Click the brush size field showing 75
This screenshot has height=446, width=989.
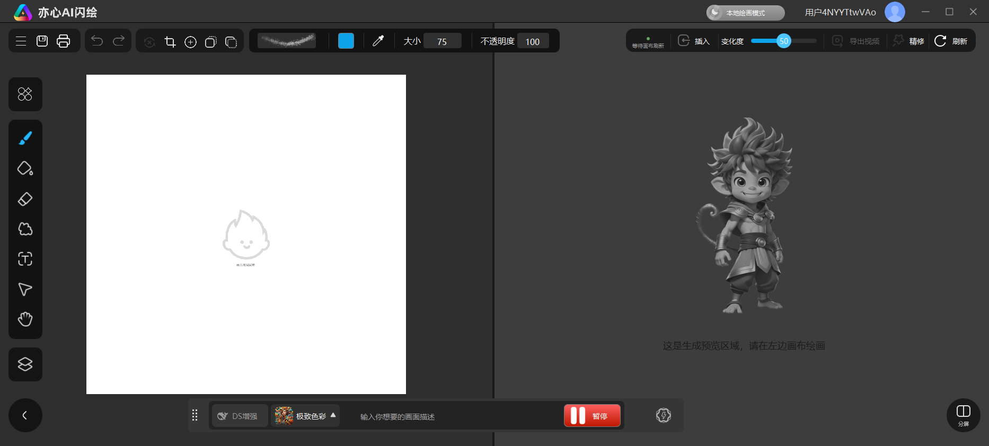point(442,41)
